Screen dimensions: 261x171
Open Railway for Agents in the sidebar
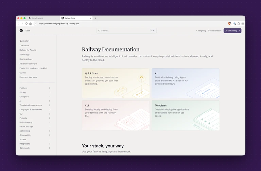(28, 50)
